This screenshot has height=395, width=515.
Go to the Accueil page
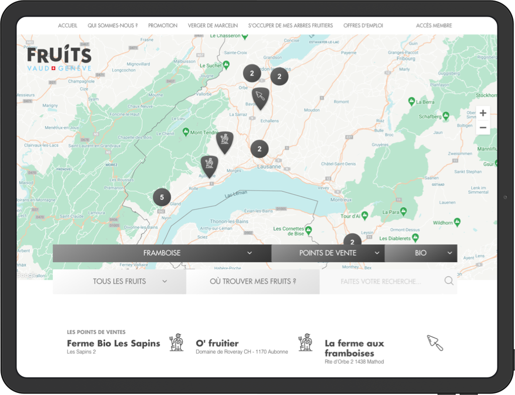[67, 26]
